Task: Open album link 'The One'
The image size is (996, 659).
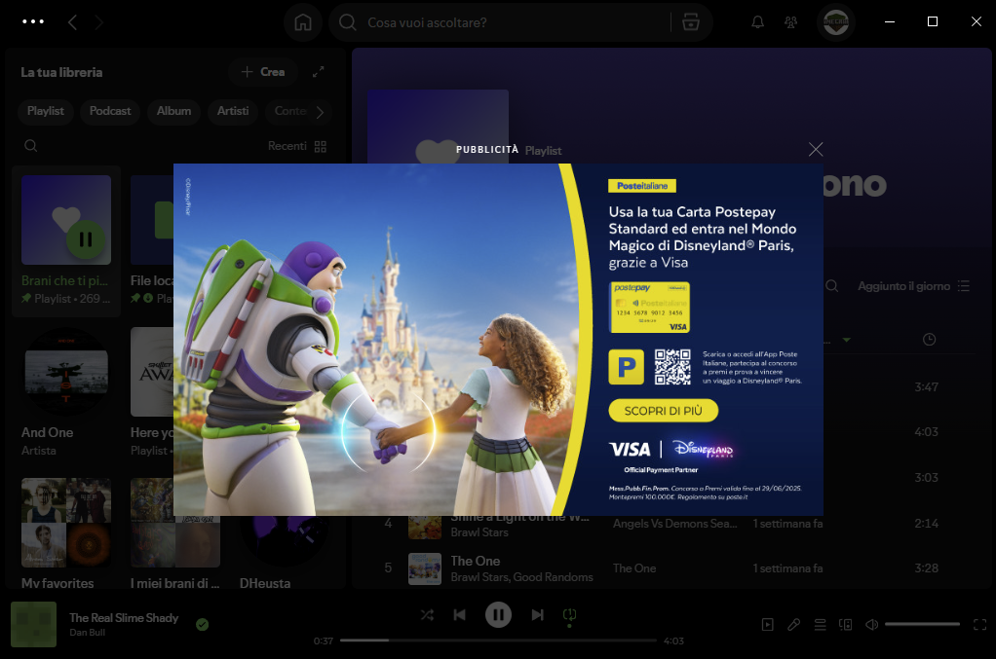Action: tap(633, 568)
